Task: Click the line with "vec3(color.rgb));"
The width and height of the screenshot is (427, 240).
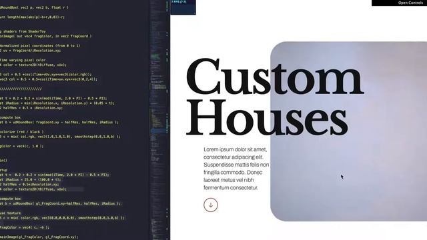Action: click(x=46, y=74)
